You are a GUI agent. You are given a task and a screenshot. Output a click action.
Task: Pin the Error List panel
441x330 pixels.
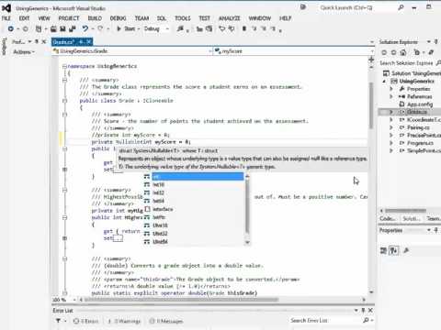(x=363, y=310)
